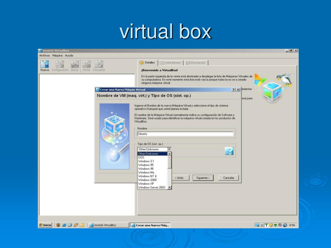Switch to the Instantáneas tab
The height and width of the screenshot is (248, 331).
pos(171,63)
